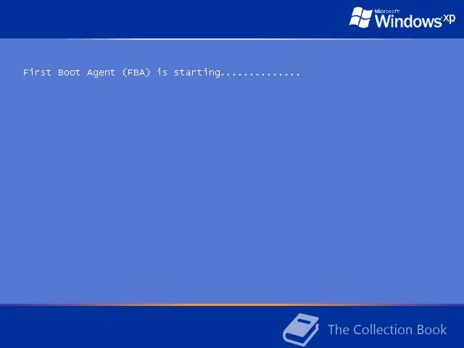Click the word 'Boot' in the status message
464x348 pixels.
pyautogui.click(x=69, y=72)
